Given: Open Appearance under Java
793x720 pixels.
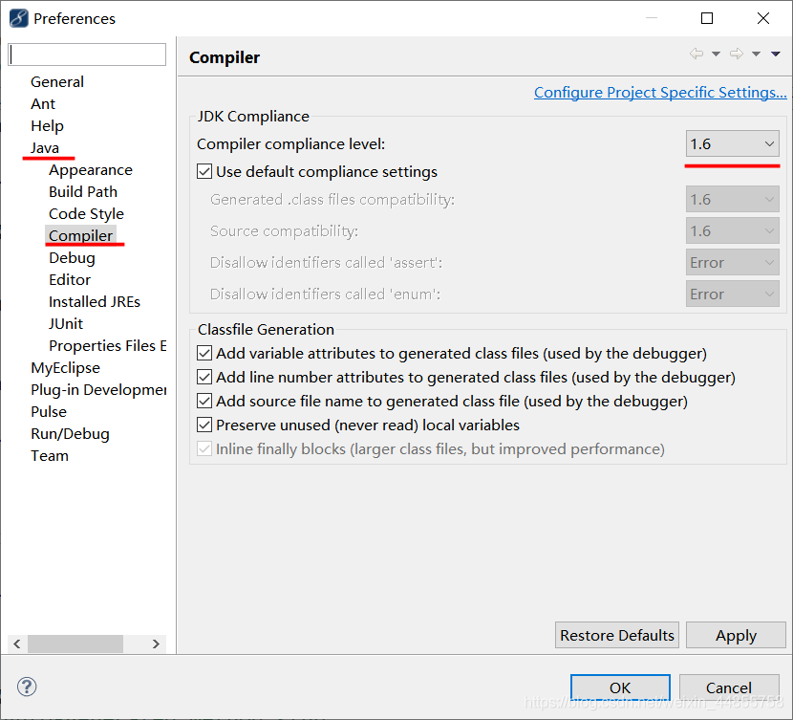Looking at the screenshot, I should pos(91,170).
